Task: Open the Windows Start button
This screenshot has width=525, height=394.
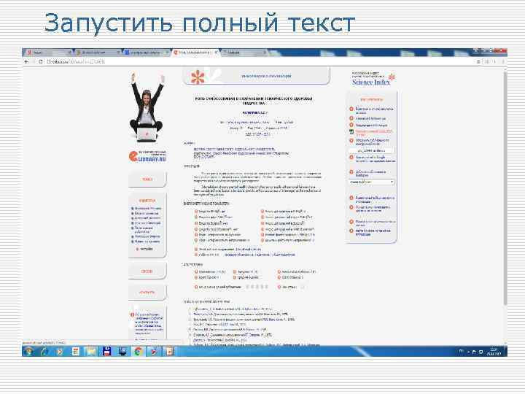Action: tap(28, 352)
